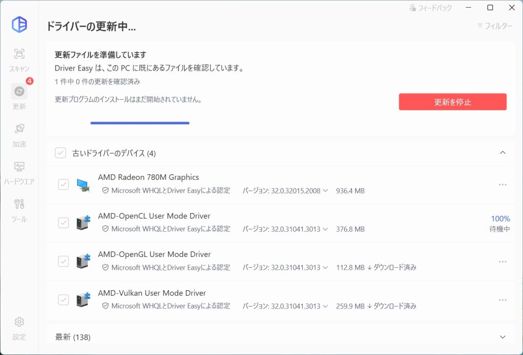Click the red notification badge showing 4
The width and height of the screenshot is (523, 355).
coord(30,81)
